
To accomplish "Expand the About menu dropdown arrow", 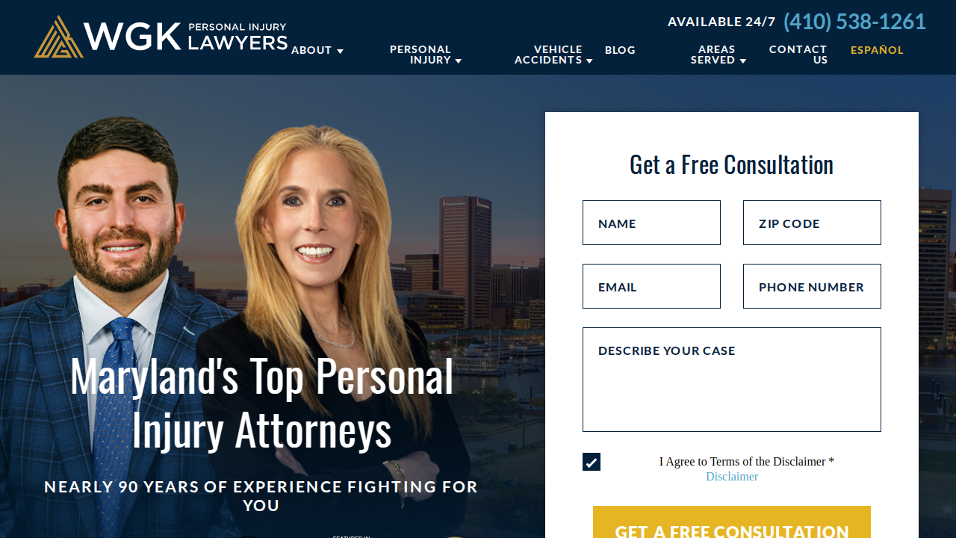I will (340, 51).
